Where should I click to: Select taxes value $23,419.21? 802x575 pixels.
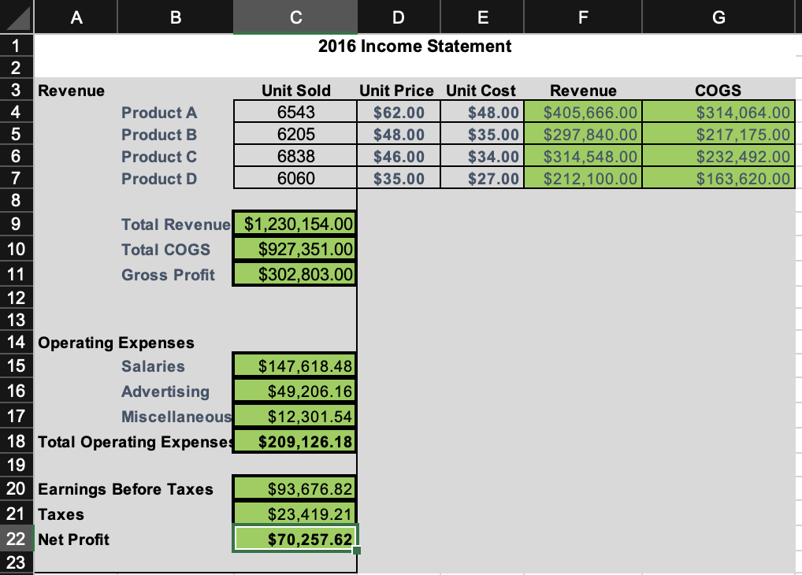[295, 514]
